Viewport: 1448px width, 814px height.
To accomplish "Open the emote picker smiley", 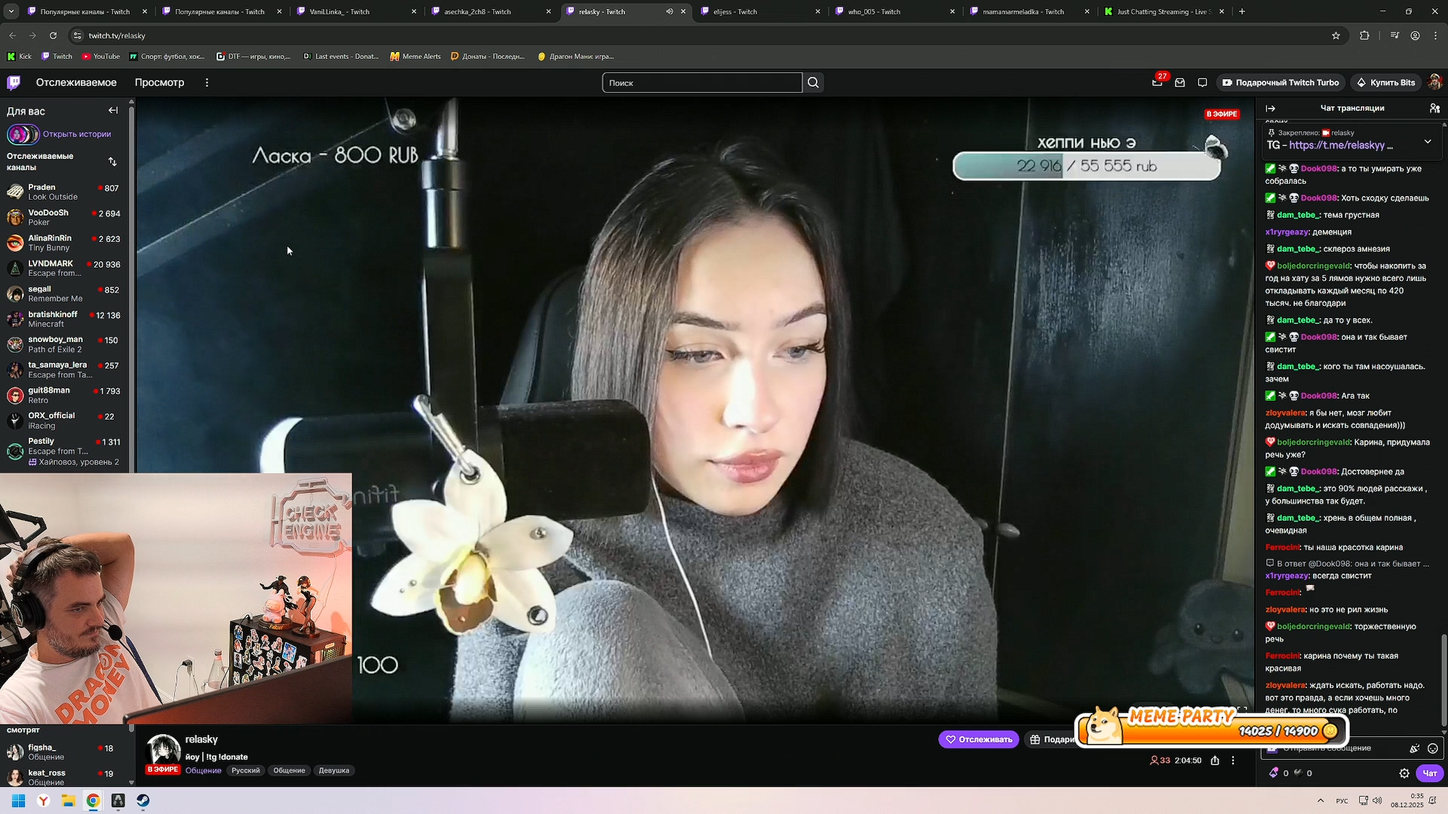I will pos(1432,748).
